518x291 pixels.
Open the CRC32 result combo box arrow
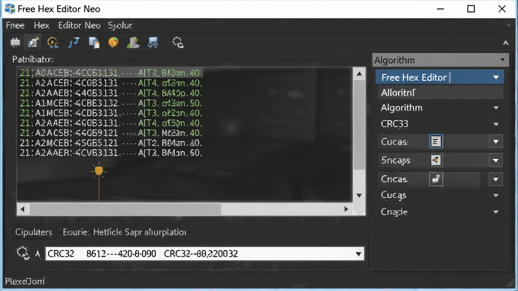point(359,254)
